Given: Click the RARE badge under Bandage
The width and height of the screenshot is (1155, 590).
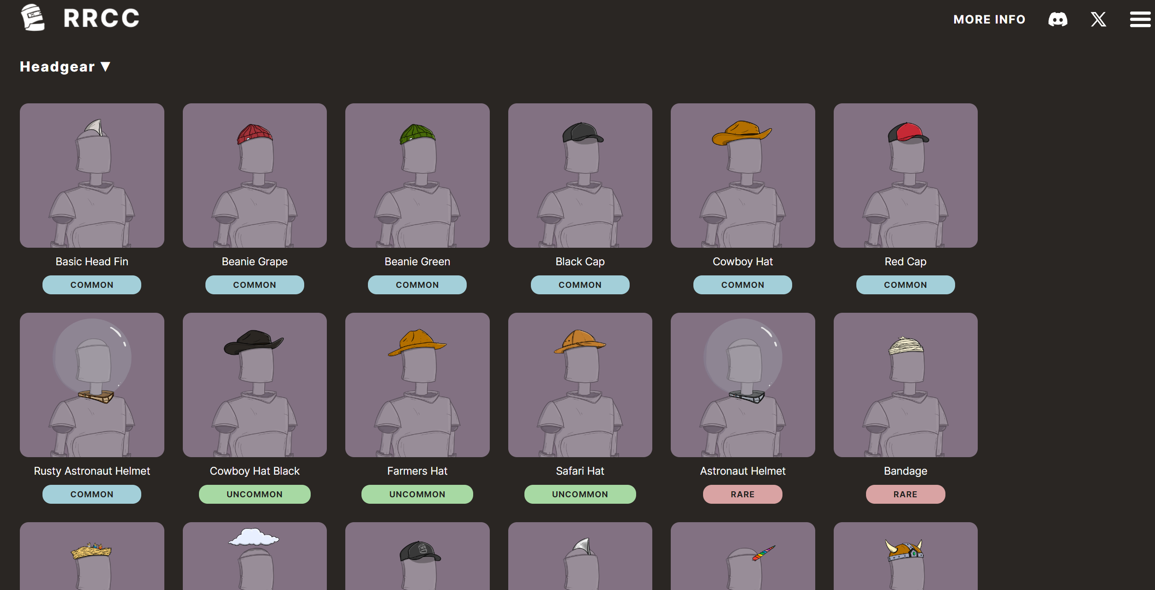Looking at the screenshot, I should pyautogui.click(x=906, y=494).
